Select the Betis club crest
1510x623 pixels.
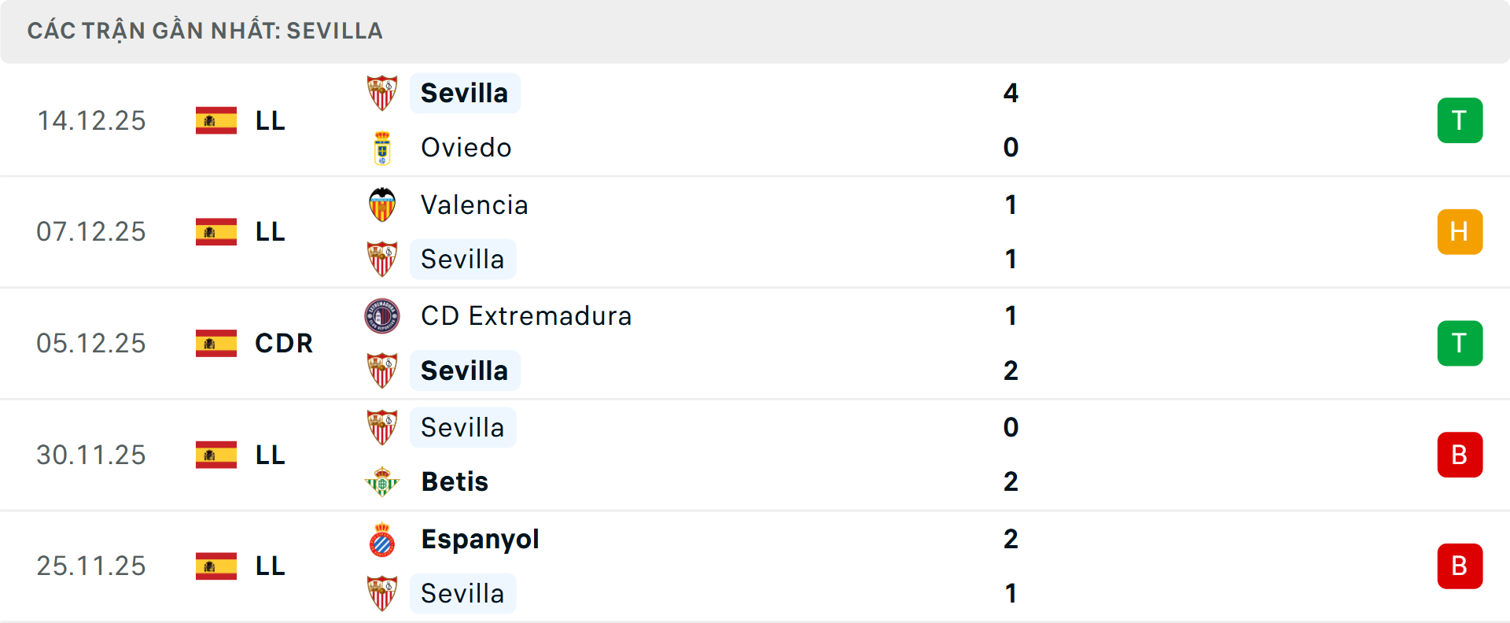pos(383,481)
